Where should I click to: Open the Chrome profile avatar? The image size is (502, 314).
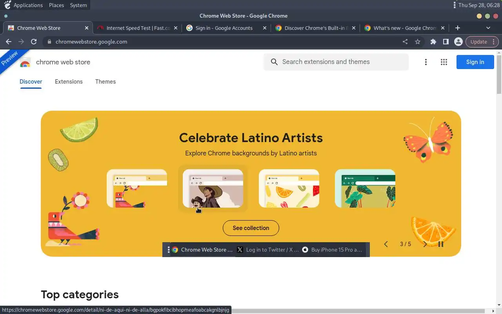tap(458, 42)
